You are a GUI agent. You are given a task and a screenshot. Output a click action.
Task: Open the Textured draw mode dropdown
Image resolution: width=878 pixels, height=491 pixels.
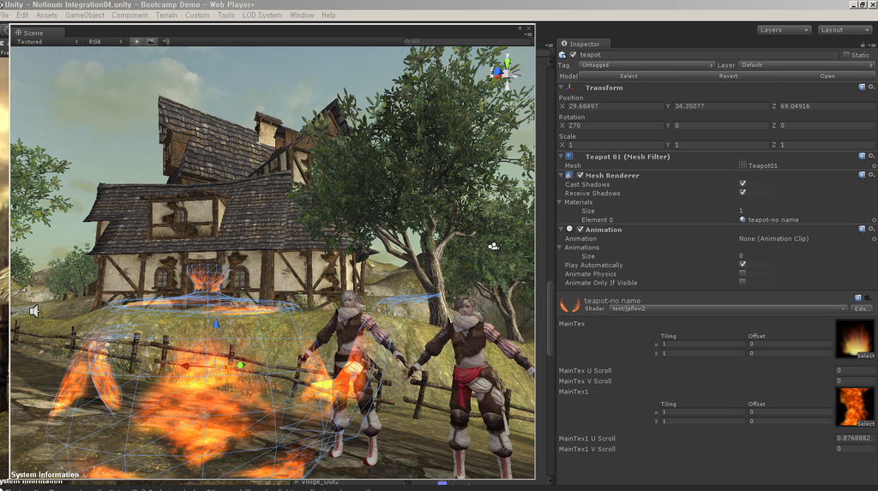pos(47,41)
